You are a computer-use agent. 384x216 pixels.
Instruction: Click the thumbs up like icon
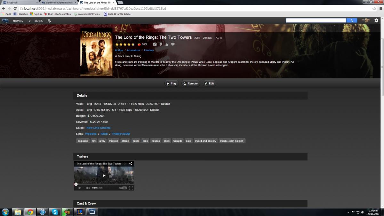(167, 44)
